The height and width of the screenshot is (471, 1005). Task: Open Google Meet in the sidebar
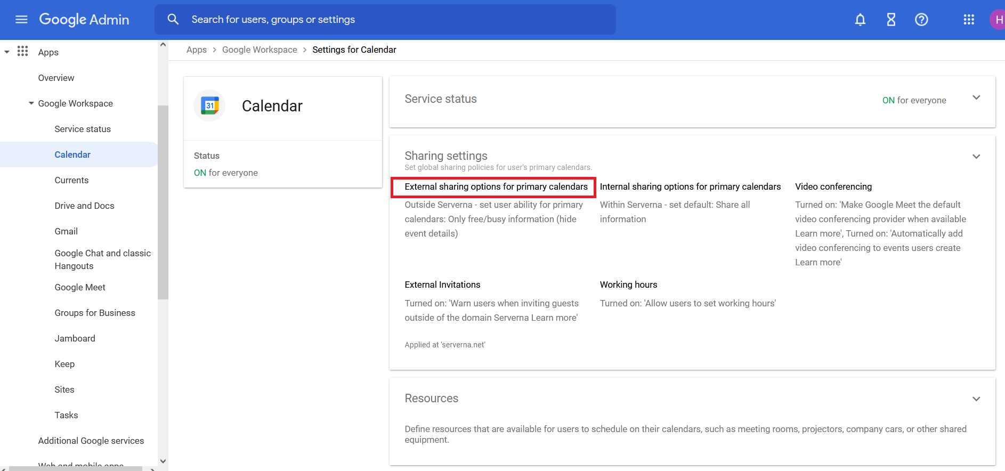(80, 287)
